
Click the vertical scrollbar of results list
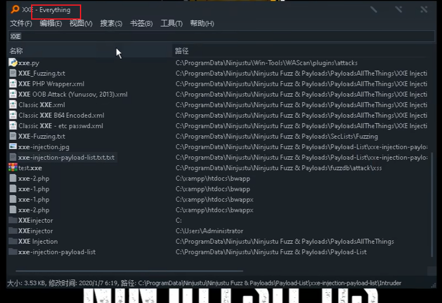click(432, 204)
